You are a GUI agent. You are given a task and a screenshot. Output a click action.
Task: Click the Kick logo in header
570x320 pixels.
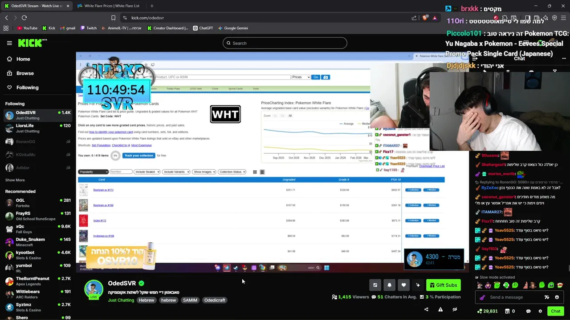(33, 43)
